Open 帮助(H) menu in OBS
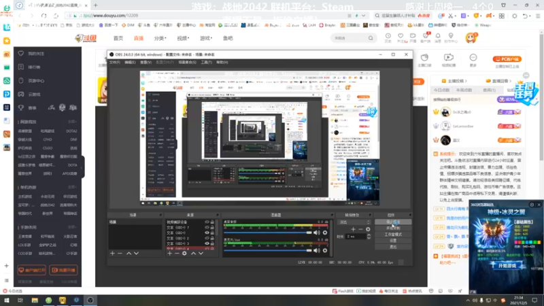 click(222, 63)
